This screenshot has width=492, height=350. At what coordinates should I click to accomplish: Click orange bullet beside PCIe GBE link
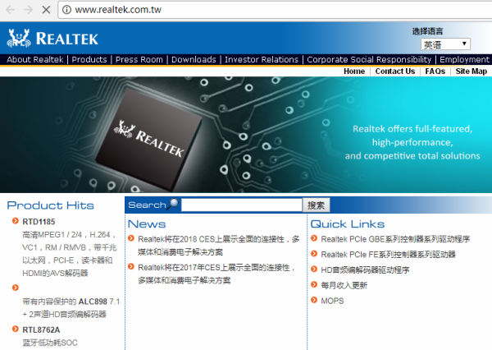click(x=314, y=238)
